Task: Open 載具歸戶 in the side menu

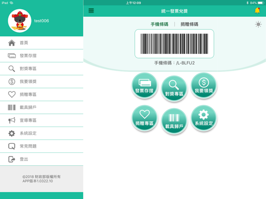Action: (41, 108)
